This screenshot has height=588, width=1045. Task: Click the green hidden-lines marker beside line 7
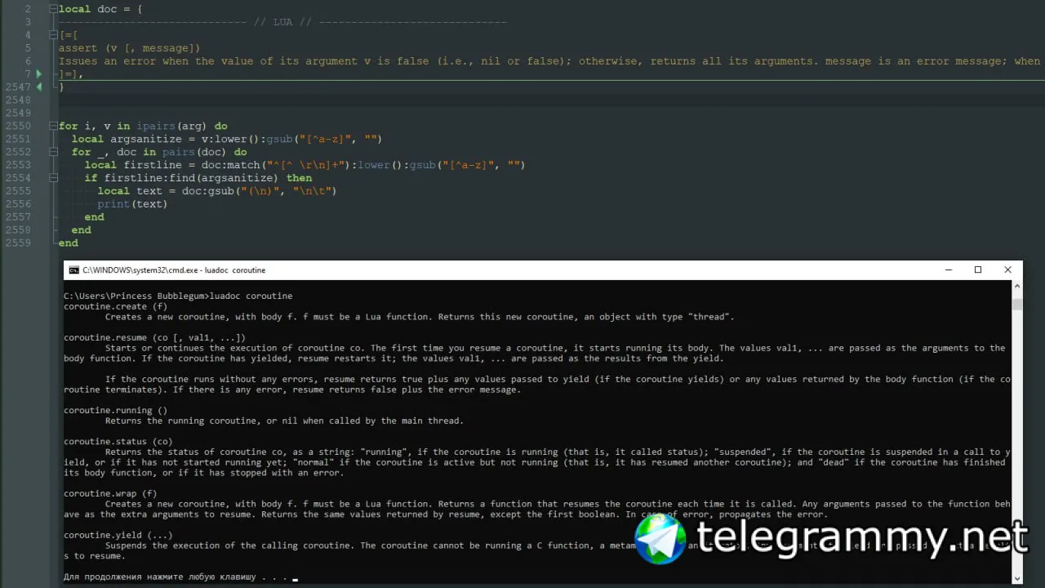tap(38, 73)
